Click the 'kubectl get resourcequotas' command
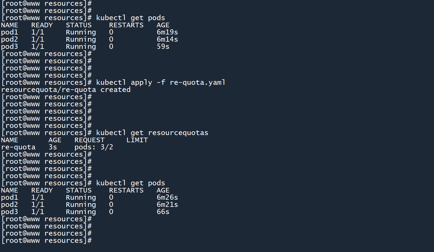The width and height of the screenshot is (434, 252). tap(152, 133)
